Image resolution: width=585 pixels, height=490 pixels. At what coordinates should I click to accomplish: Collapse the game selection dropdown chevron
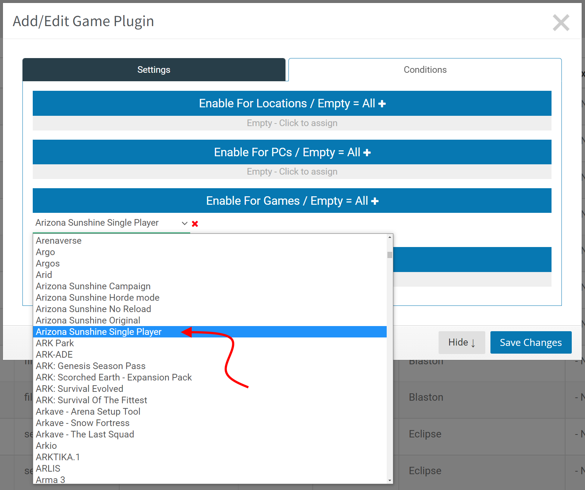click(185, 223)
